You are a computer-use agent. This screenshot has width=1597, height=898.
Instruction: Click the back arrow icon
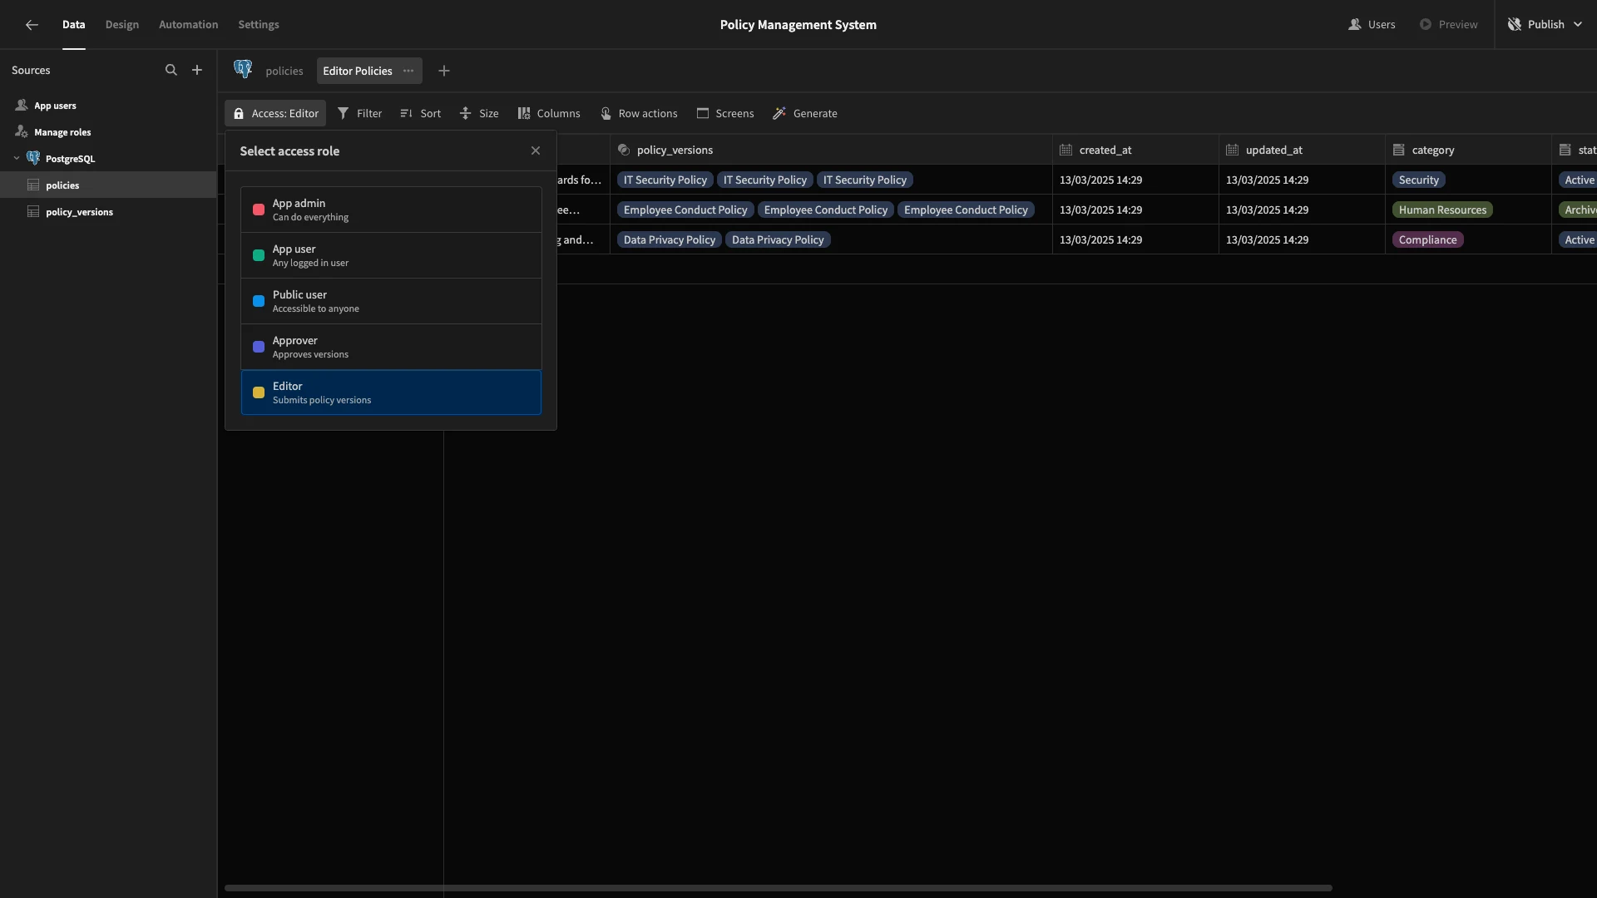point(32,25)
